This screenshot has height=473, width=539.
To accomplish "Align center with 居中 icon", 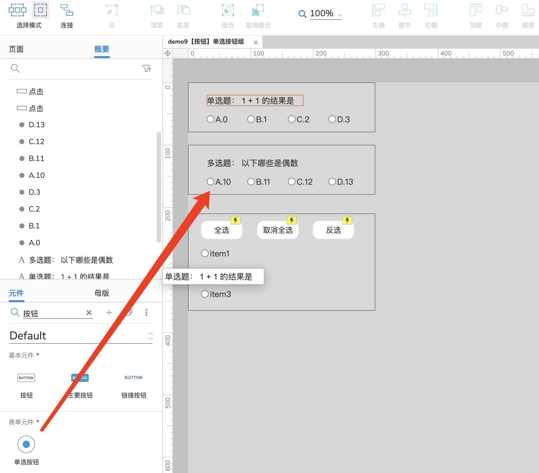I will pyautogui.click(x=404, y=10).
